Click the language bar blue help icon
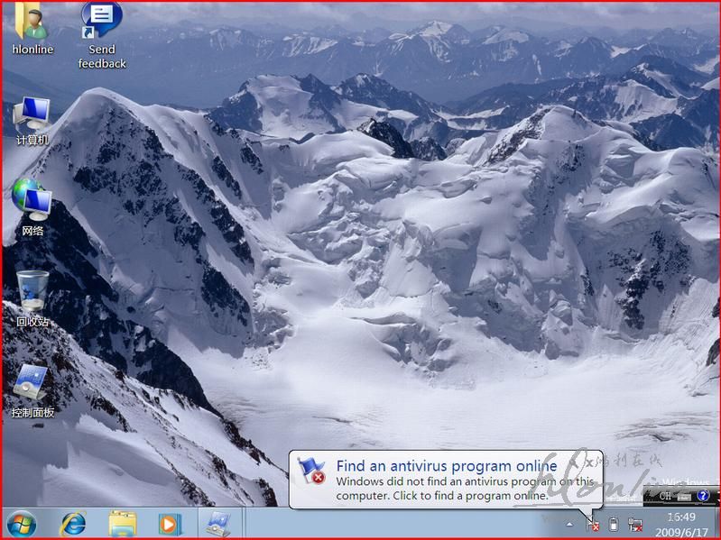Viewport: 721px width, 540px height. tap(703, 496)
